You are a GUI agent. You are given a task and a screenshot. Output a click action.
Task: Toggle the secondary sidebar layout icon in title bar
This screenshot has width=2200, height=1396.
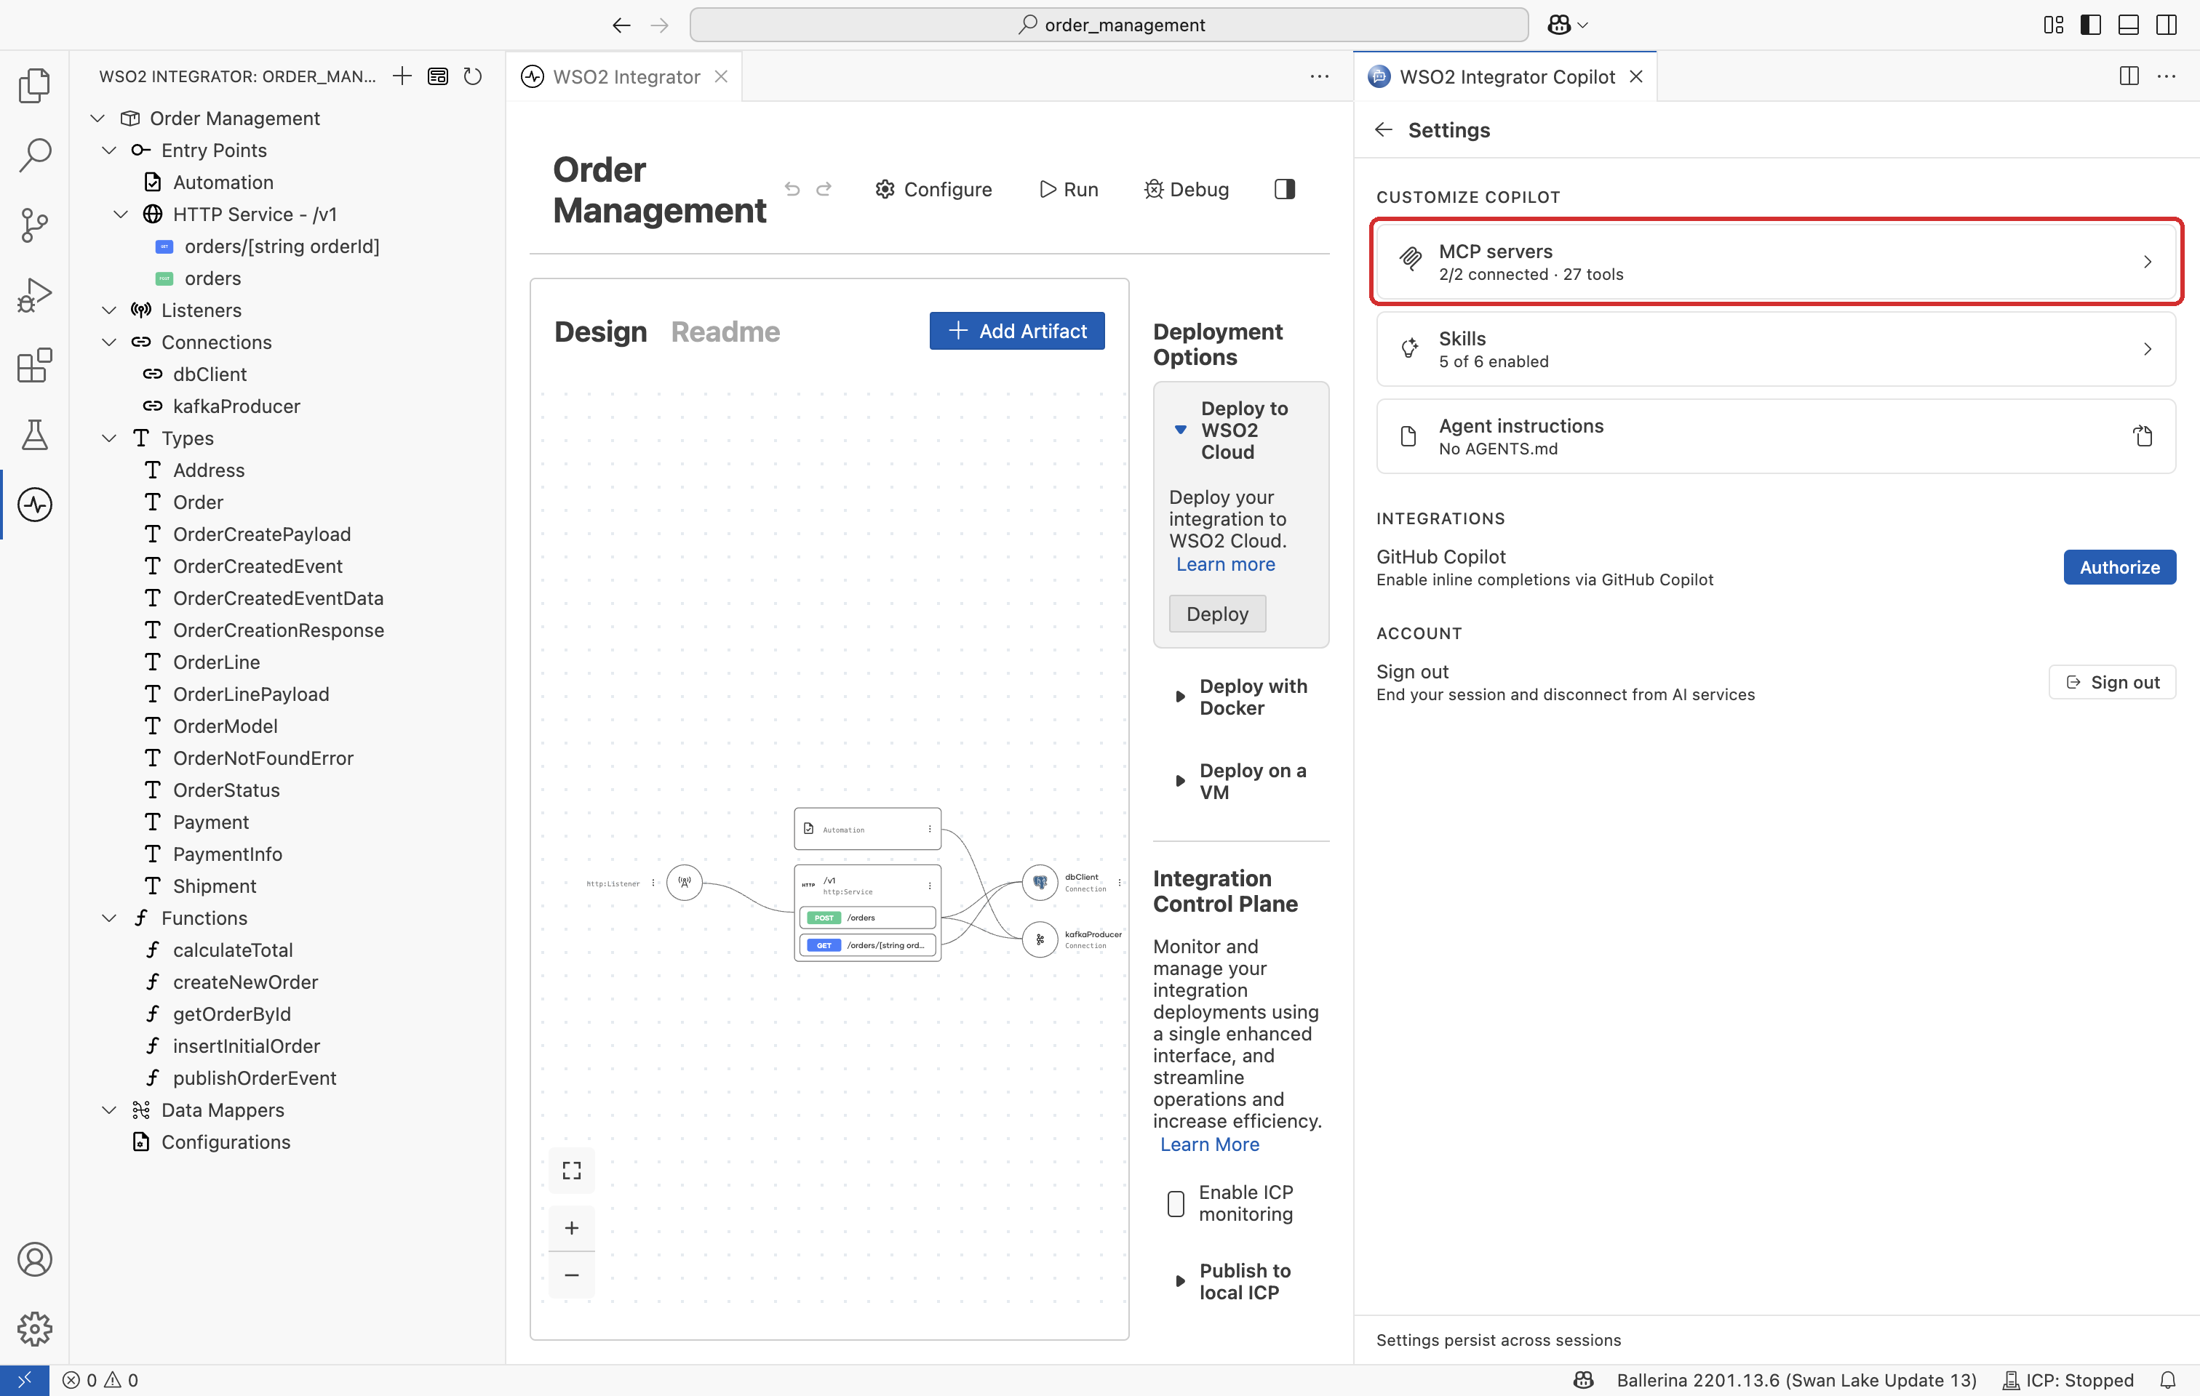2167,25
